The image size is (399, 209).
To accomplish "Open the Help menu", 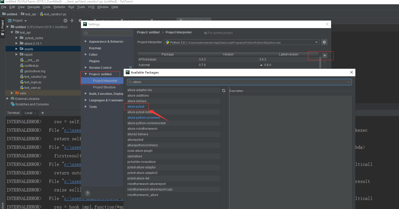I will point(115,7).
